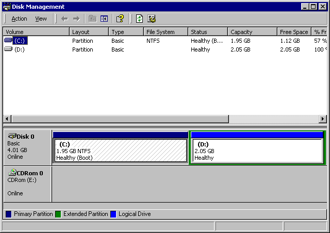Select the (C:) volume in the list
Viewport: 330px width, 233px height.
pos(20,40)
